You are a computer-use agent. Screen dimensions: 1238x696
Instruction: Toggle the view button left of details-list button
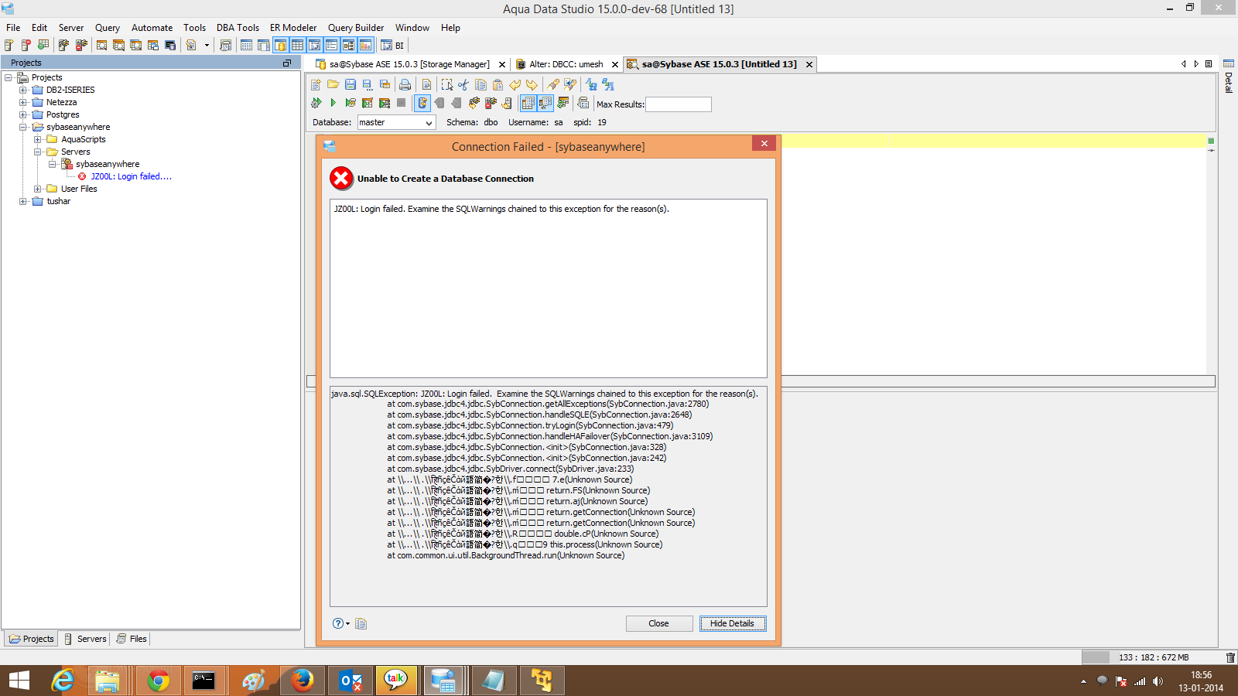pyautogui.click(x=314, y=46)
